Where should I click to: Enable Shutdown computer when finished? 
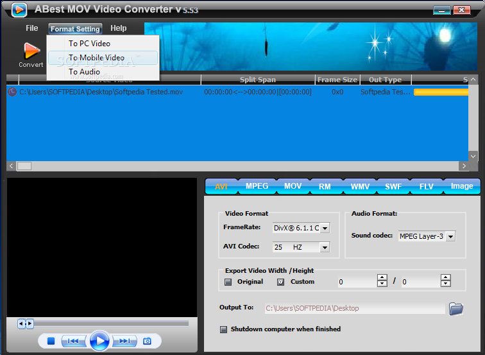point(223,329)
